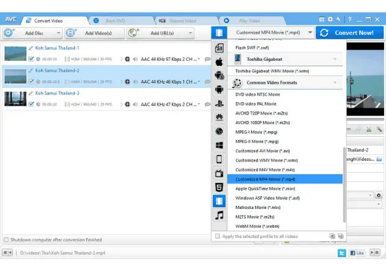386x271 pixels.
Task: Click the video preview image
Action: tap(365, 79)
